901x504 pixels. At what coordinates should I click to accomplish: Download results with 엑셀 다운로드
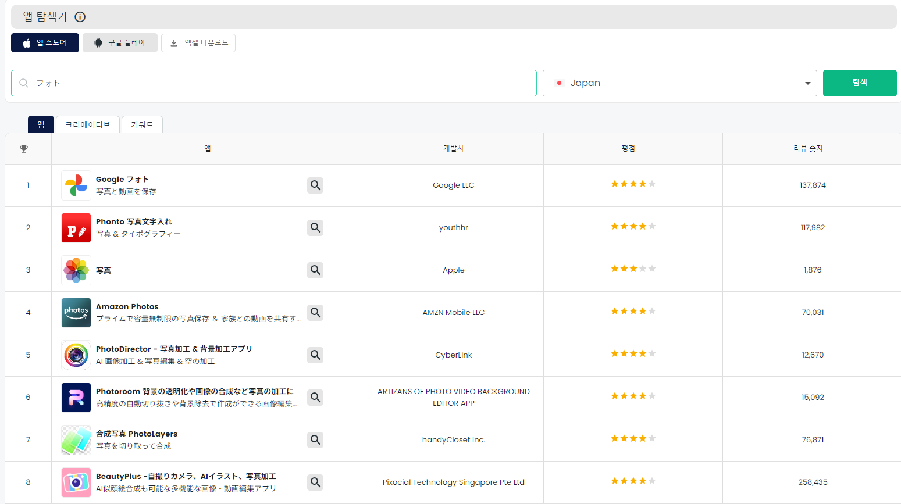[x=198, y=43]
